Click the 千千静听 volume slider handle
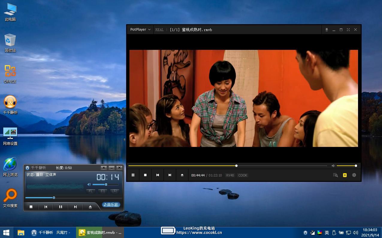The image size is (382, 238). coord(106,185)
